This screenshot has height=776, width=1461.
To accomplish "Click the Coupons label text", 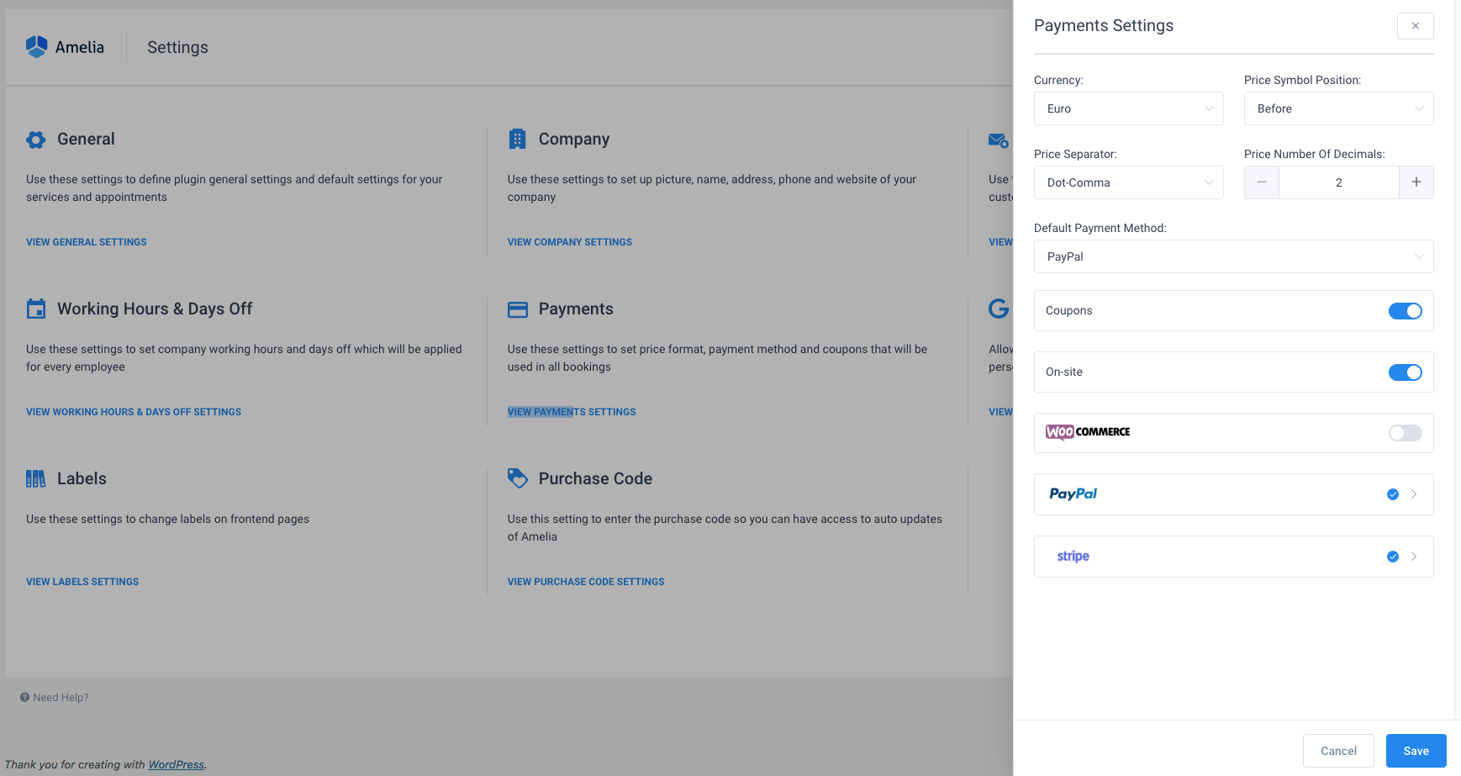I will pyautogui.click(x=1068, y=311).
